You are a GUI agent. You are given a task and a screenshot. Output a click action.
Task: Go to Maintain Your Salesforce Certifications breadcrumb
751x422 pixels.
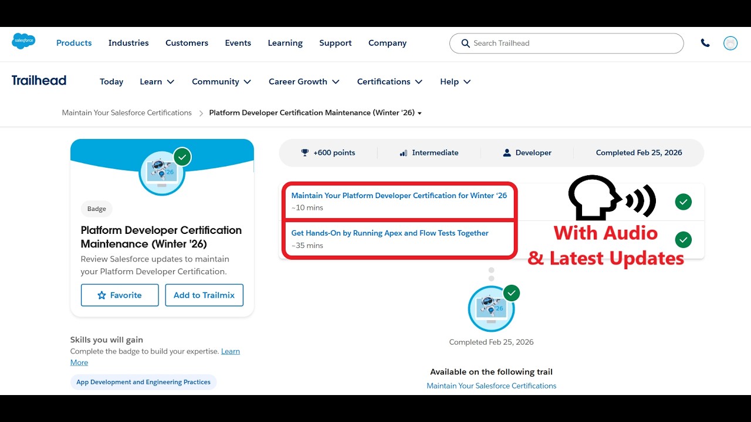[127, 113]
